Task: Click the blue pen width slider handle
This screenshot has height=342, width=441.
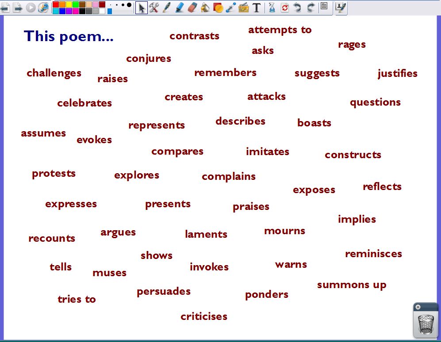Action: point(110,11)
